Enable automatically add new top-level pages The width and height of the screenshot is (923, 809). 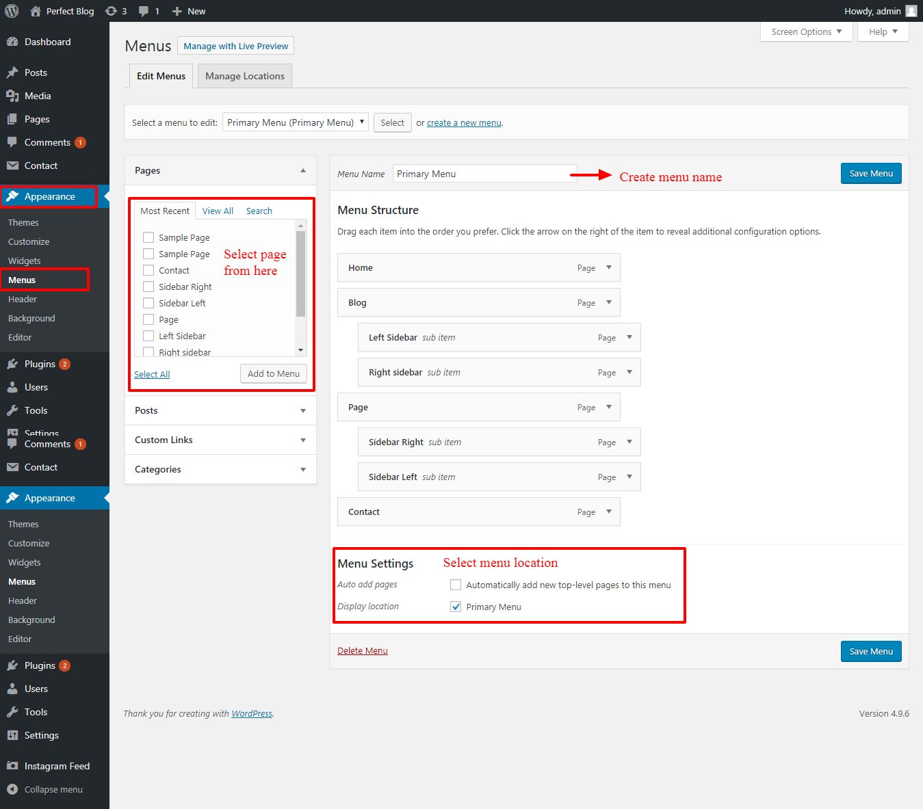click(456, 585)
